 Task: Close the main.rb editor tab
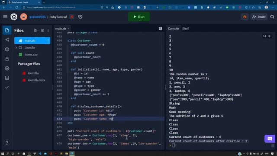pyautogui.click(x=68, y=29)
